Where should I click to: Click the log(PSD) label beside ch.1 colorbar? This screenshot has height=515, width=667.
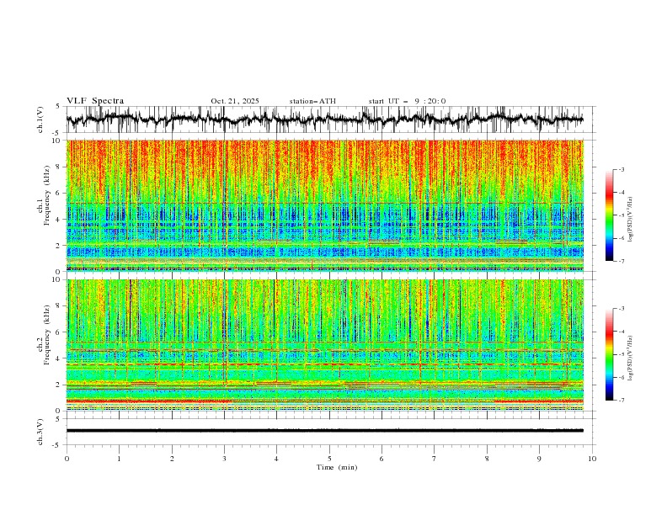(631, 220)
